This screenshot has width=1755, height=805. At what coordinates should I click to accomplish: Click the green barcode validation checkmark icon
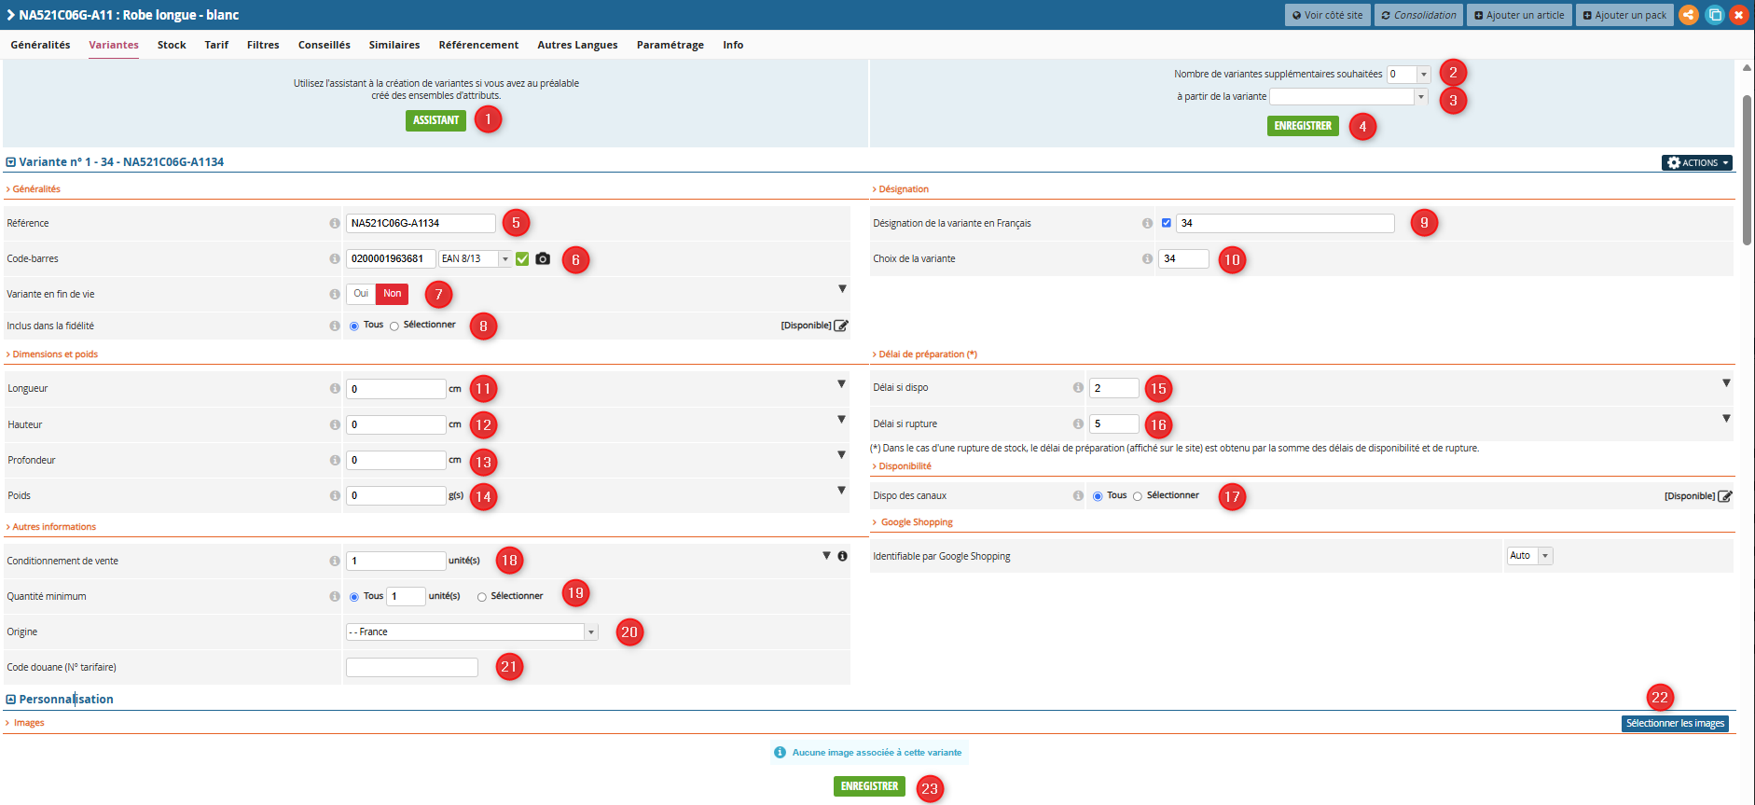(x=522, y=258)
